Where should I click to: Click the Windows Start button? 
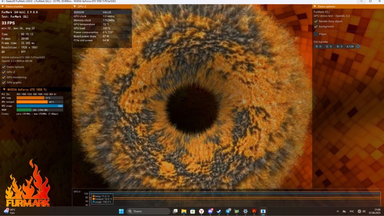tap(121, 211)
